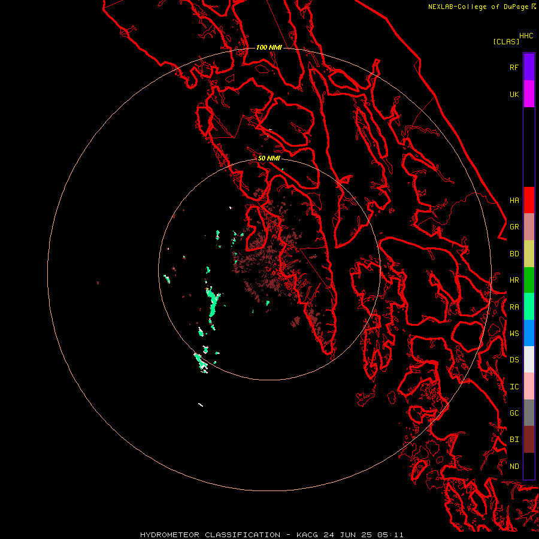This screenshot has height=539, width=539.
Task: Click the IC legend label
Action: tap(514, 387)
